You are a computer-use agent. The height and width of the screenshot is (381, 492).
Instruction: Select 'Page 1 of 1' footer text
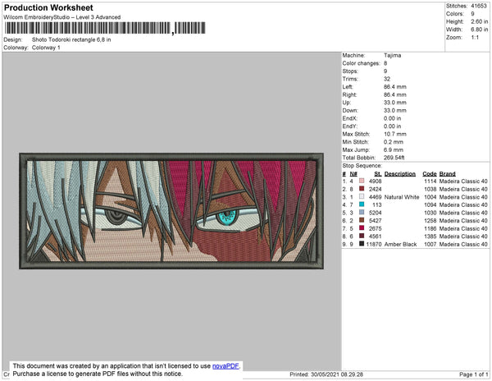(x=474, y=374)
